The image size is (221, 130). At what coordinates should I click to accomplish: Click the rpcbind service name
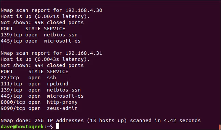coord(57,84)
